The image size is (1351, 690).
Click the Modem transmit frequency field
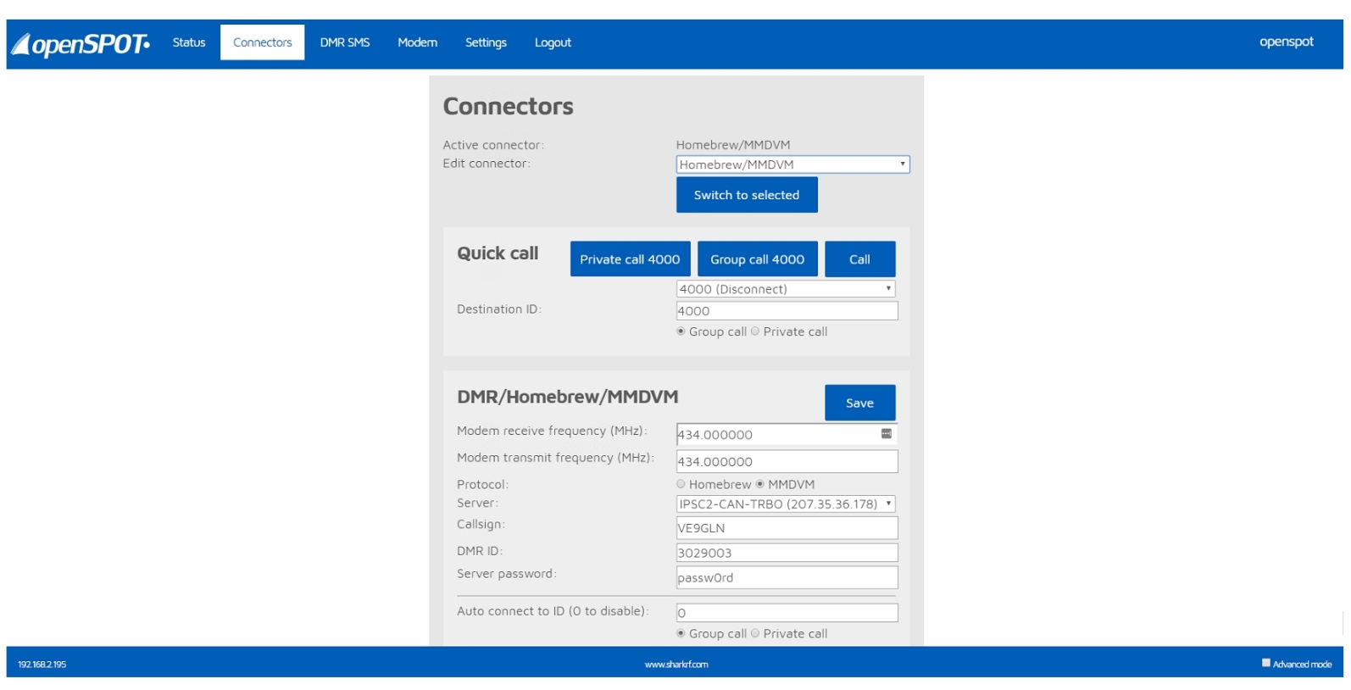787,461
